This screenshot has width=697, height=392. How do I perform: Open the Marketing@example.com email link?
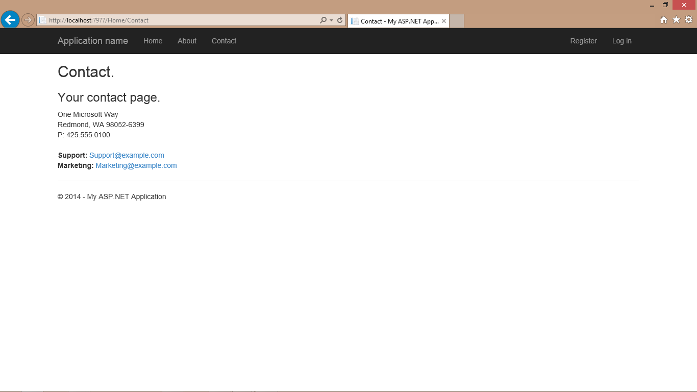point(136,165)
